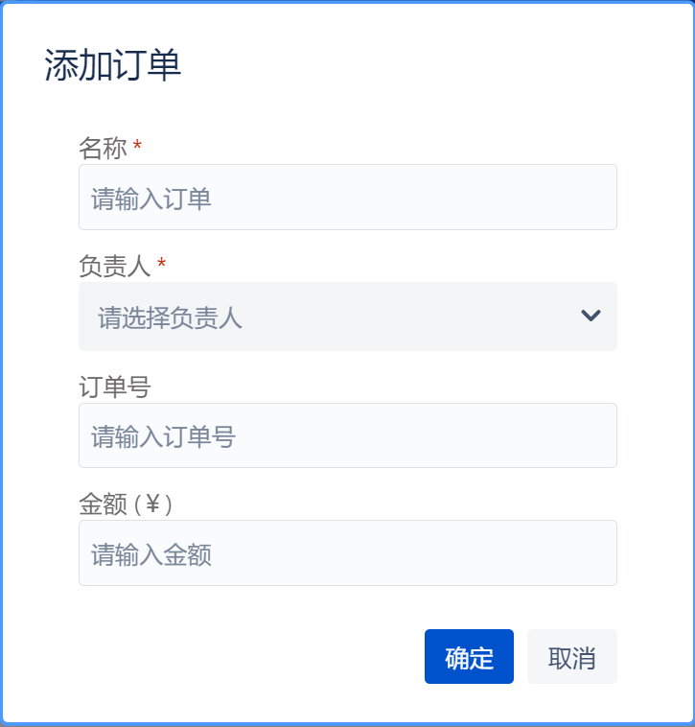
Task: Focus the 订单号 input field
Action: (347, 435)
